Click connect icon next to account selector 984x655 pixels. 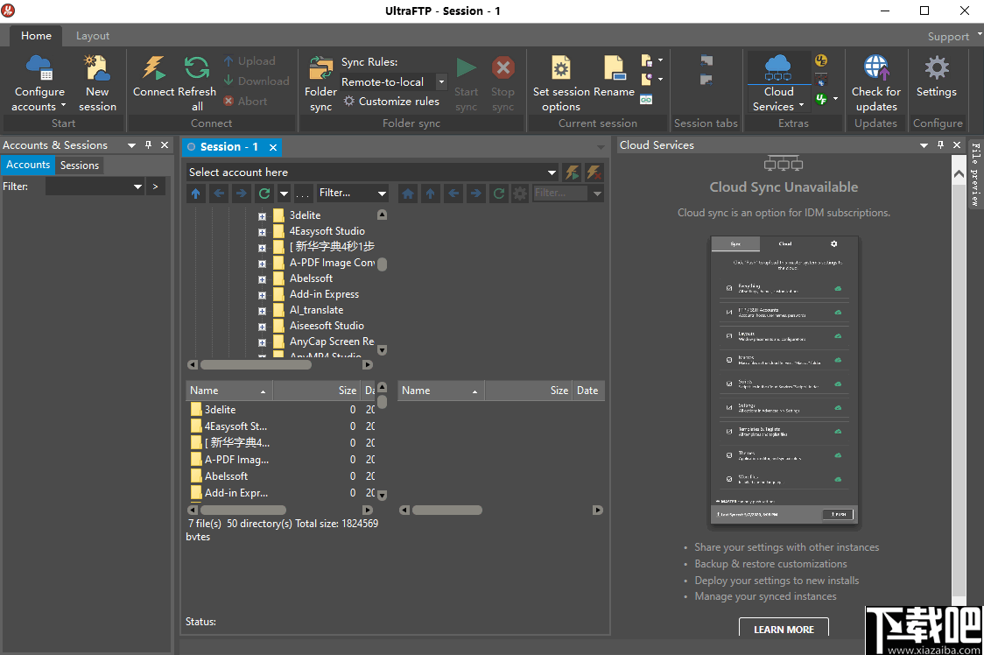tap(572, 173)
